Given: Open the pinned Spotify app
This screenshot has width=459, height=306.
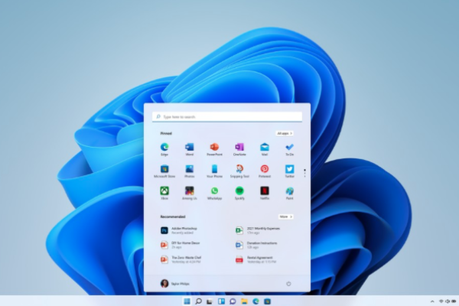Looking at the screenshot, I should coord(239,190).
